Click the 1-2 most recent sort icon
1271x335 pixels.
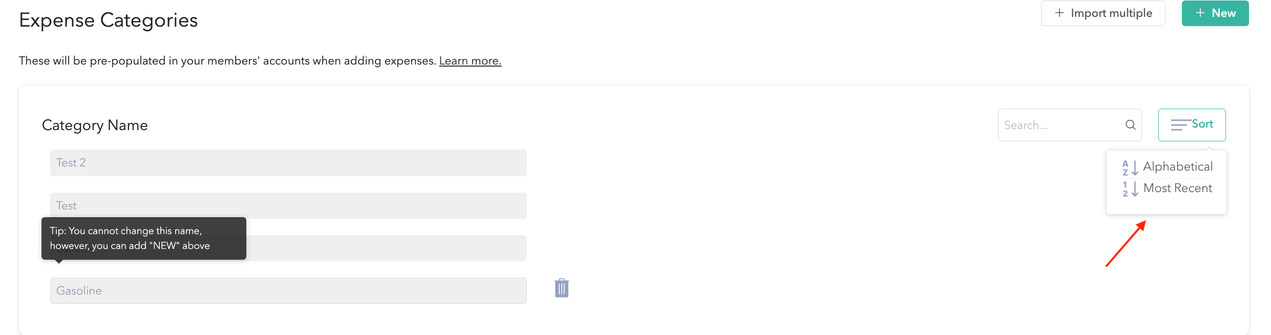(x=1130, y=189)
